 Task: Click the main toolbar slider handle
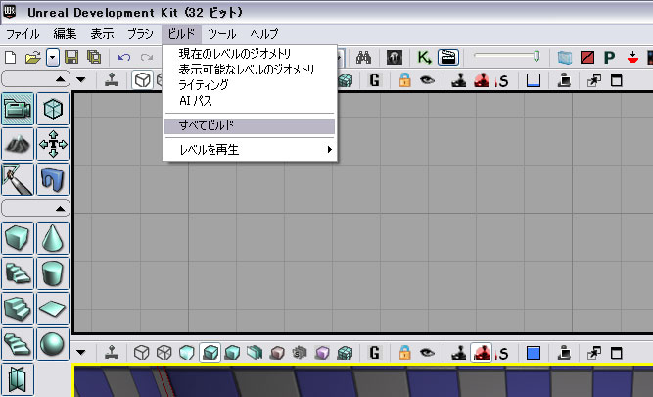point(536,56)
